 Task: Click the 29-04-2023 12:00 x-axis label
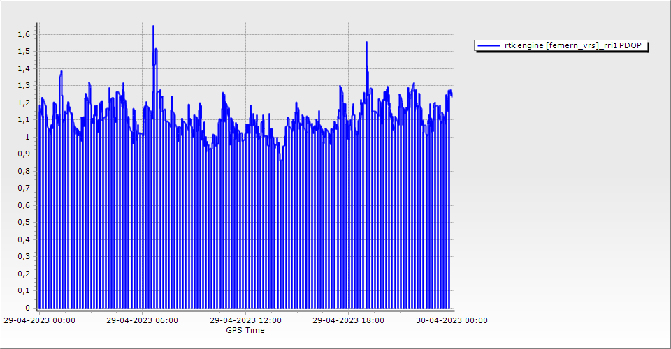click(x=246, y=321)
